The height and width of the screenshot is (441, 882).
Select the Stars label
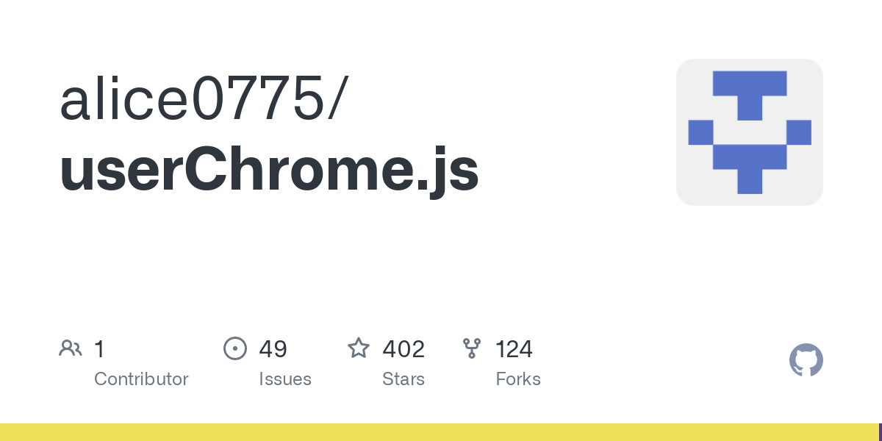(404, 379)
